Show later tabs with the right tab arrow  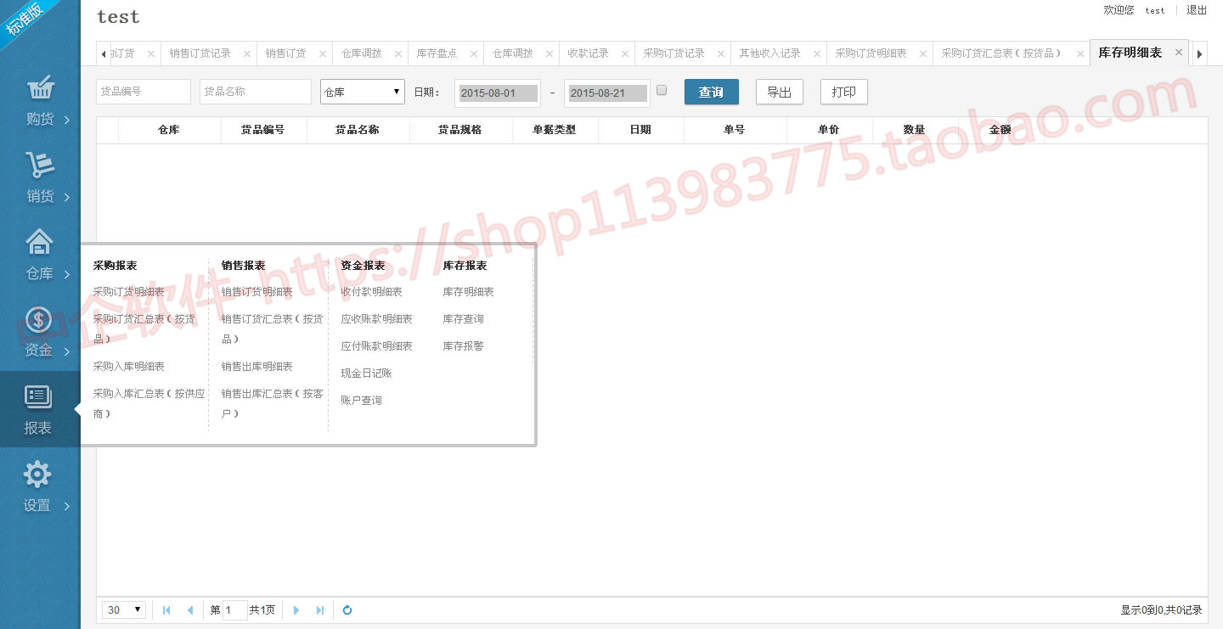(1200, 53)
